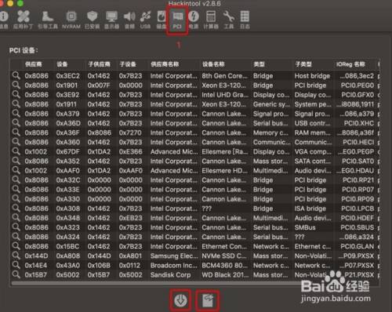Select the 'Advanced Mic...' vendor in VGA row

[x=174, y=151]
